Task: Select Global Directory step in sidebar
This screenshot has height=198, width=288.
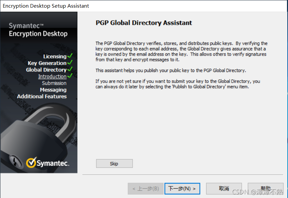Action: point(46,70)
